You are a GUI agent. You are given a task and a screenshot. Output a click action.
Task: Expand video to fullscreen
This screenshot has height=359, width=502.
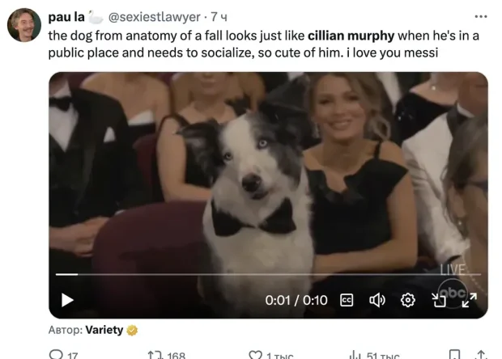pyautogui.click(x=470, y=300)
